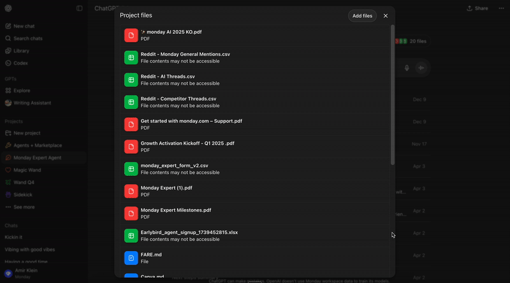Click the spreadsheet icon for Reddit - Competitor Threads.csv
510x283 pixels.
click(x=131, y=102)
